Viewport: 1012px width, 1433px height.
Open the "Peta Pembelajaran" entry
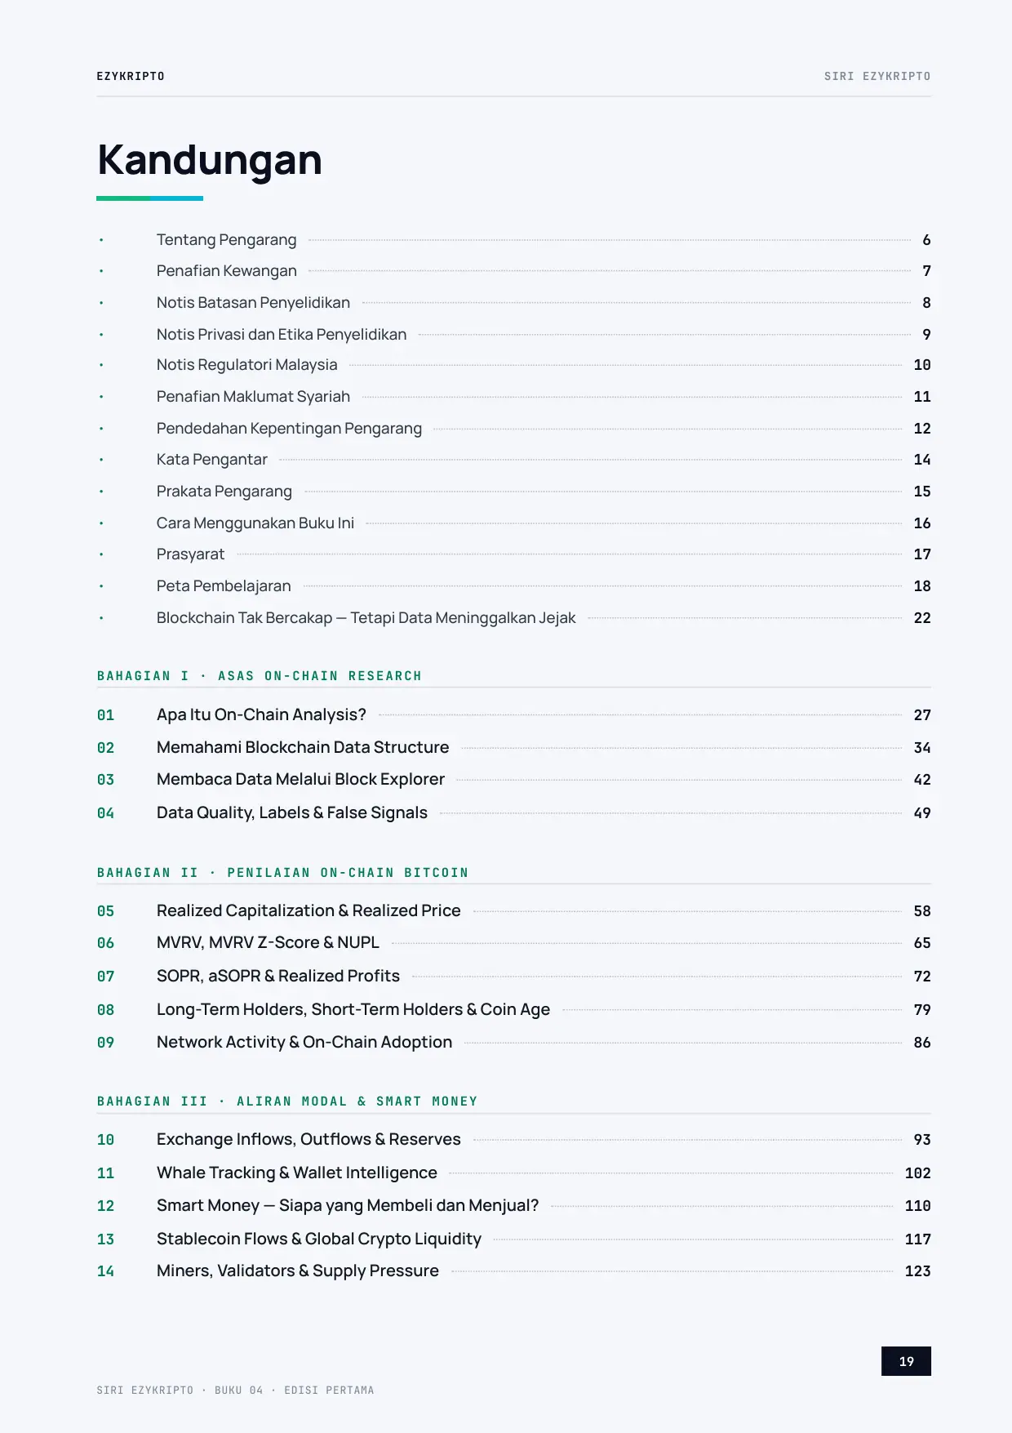224,586
